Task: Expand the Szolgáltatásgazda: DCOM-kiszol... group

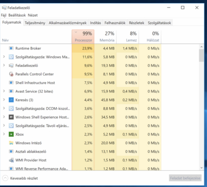Action: coord(4,108)
